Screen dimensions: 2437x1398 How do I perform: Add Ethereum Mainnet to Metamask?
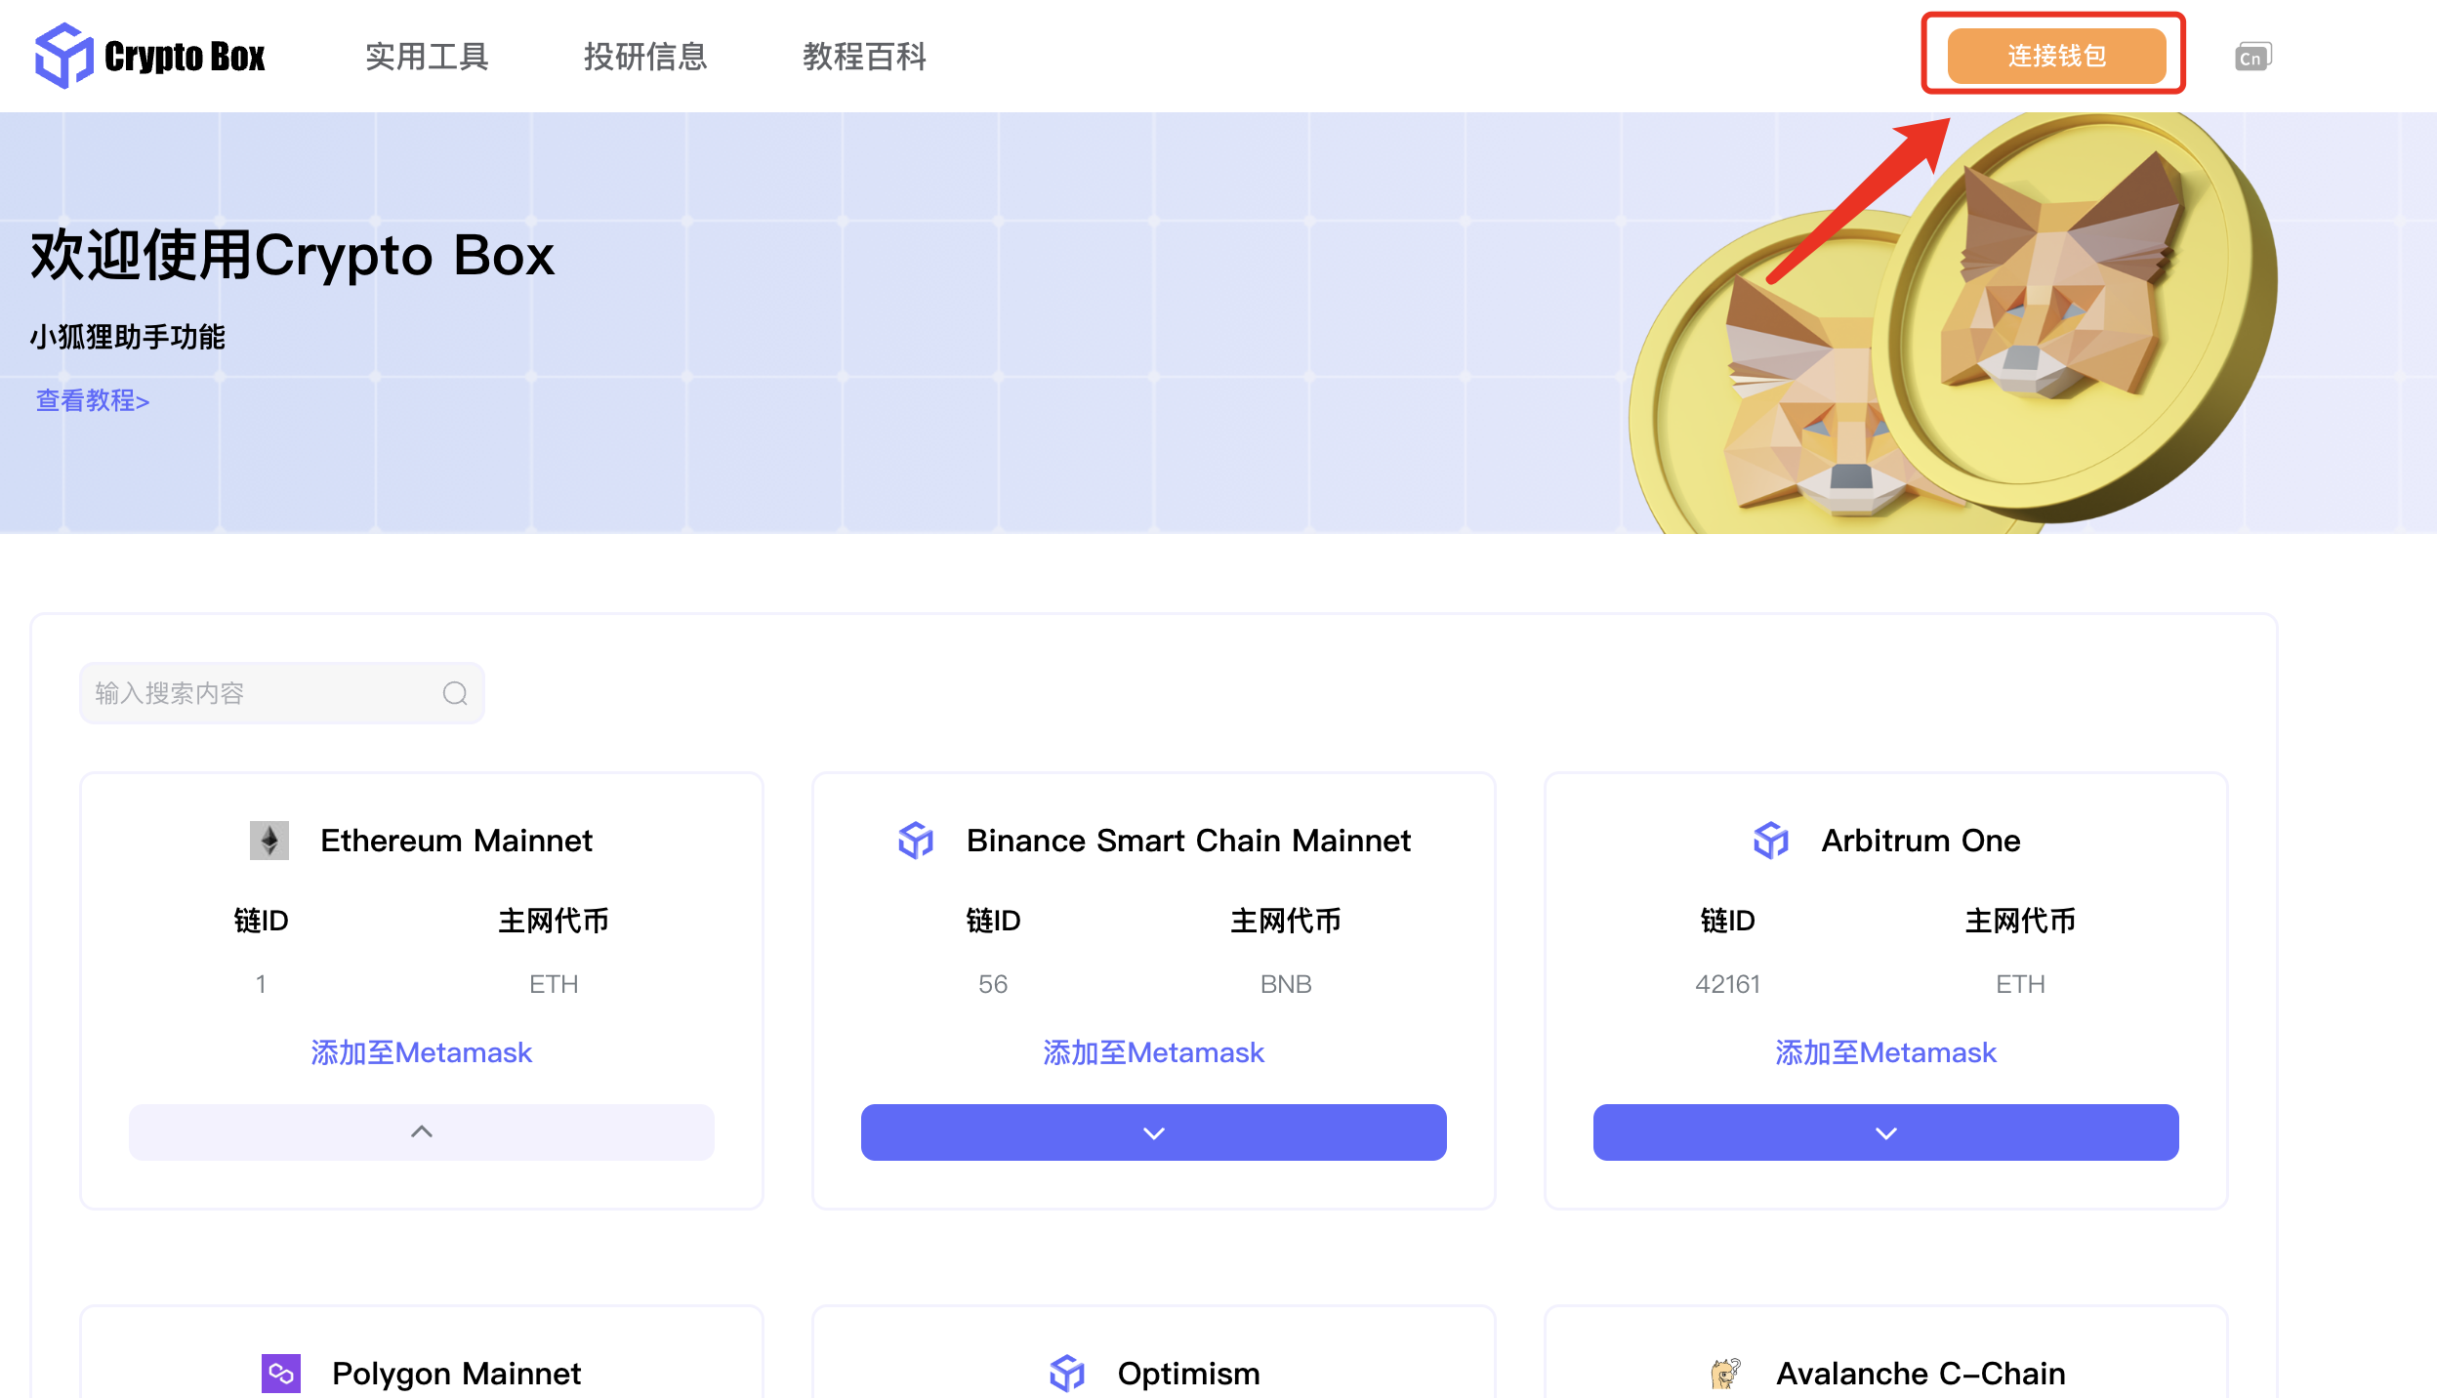click(422, 1052)
